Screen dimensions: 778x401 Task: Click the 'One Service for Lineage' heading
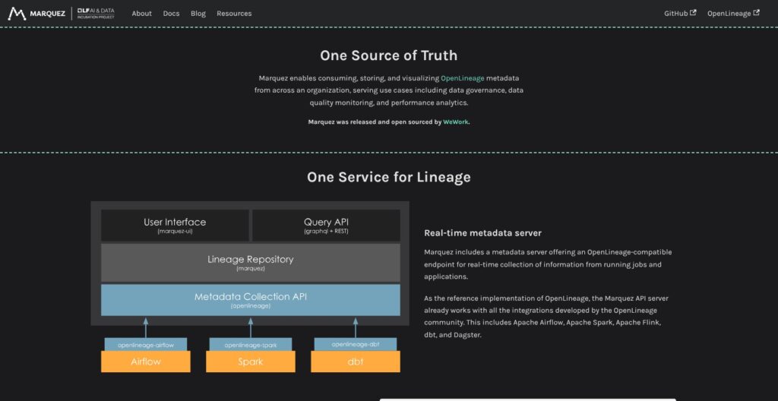[x=388, y=177]
